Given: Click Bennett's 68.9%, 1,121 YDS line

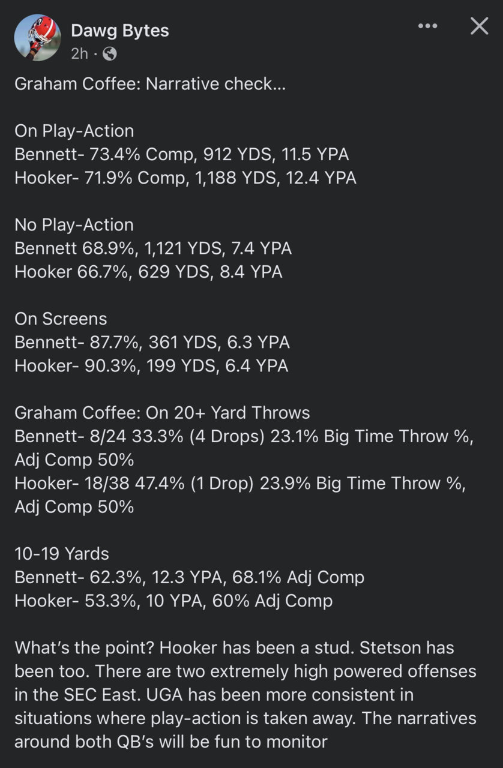Looking at the screenshot, I should click(x=153, y=248).
